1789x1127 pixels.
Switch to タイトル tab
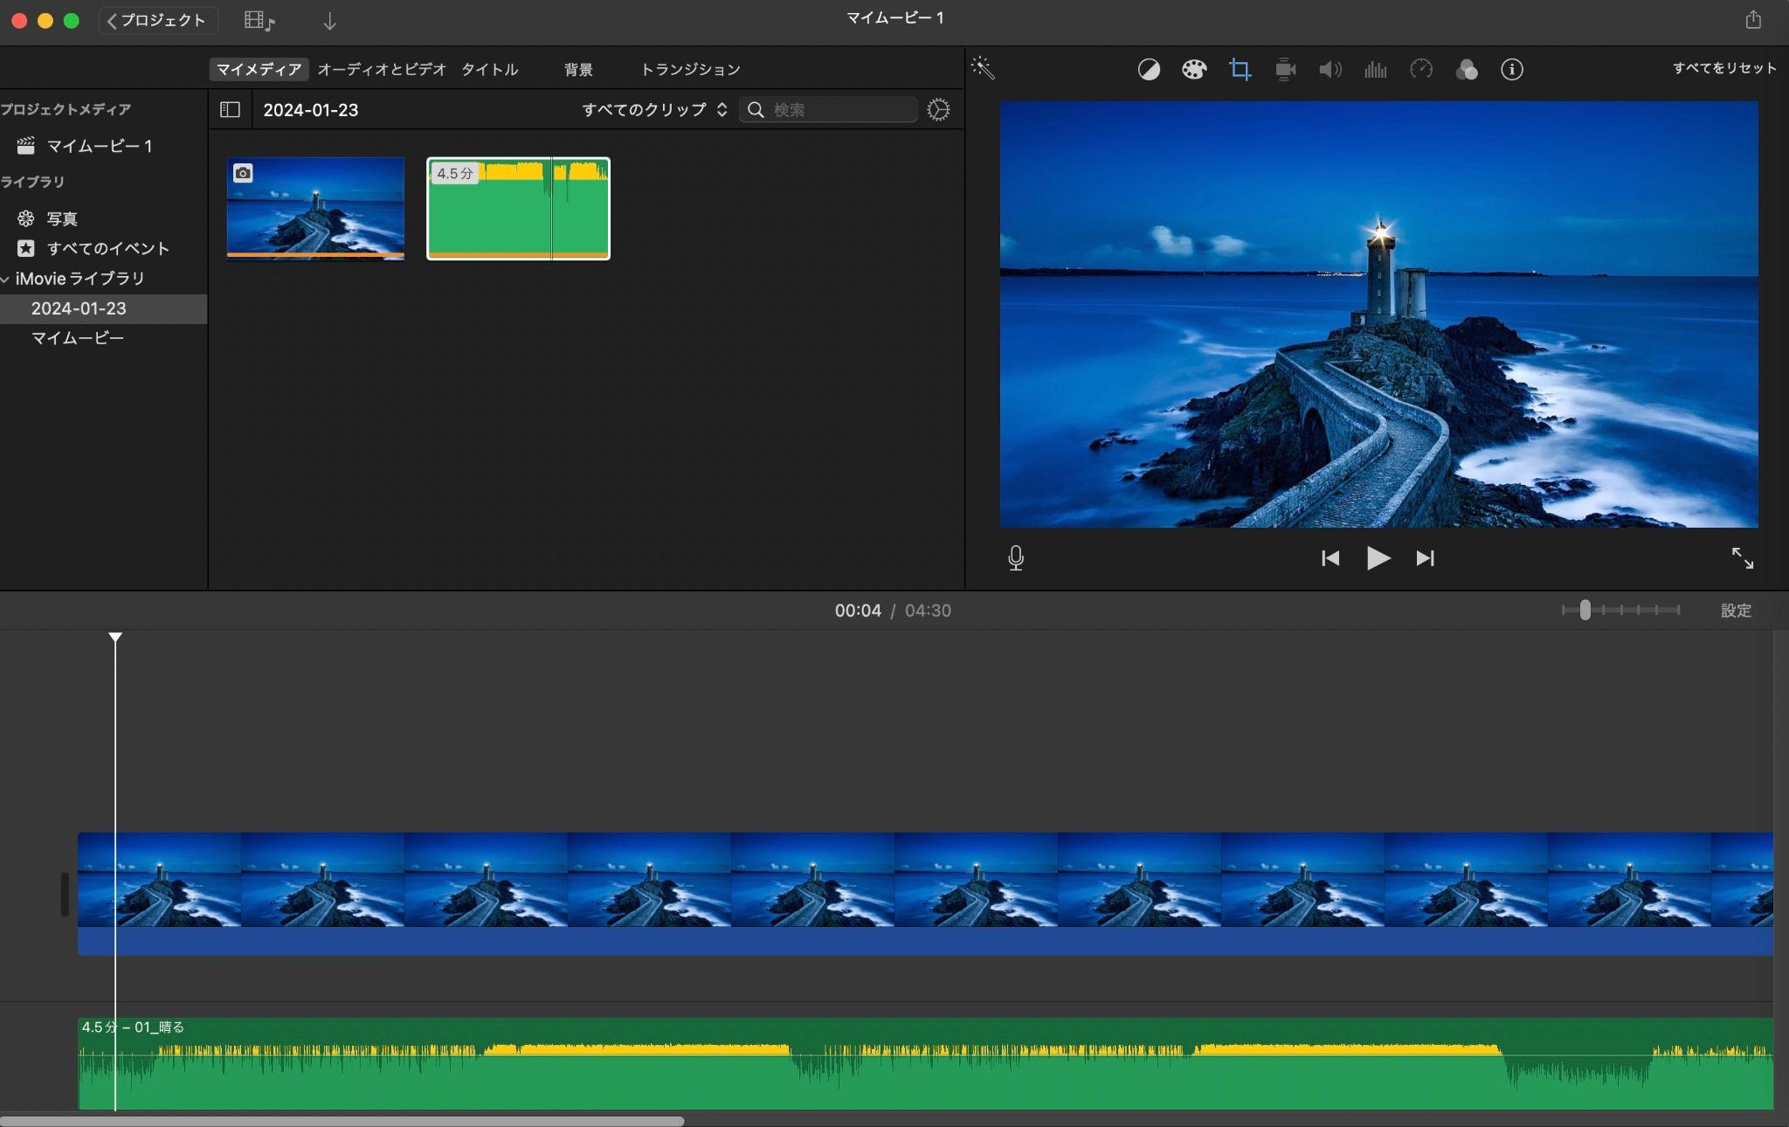pos(489,69)
